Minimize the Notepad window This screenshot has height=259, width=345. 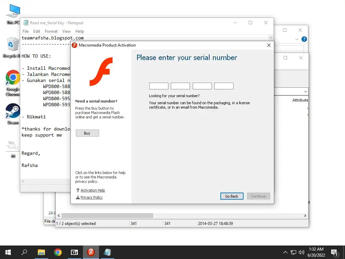[235, 23]
